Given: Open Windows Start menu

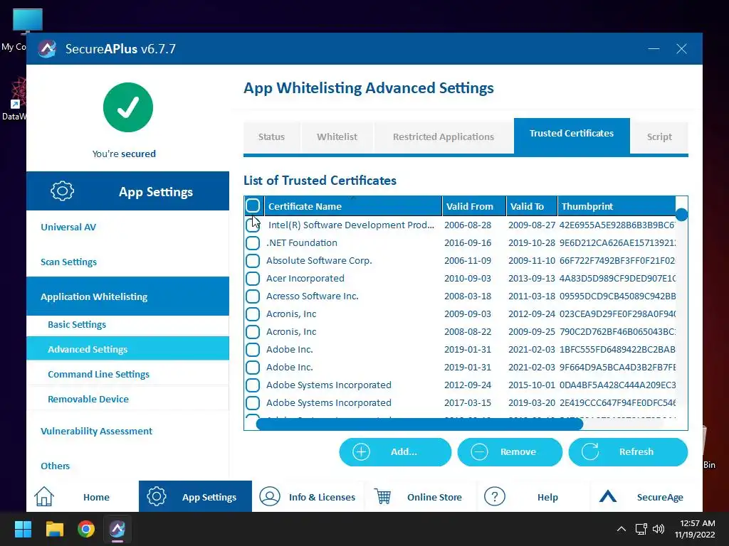Looking at the screenshot, I should click(x=23, y=529).
